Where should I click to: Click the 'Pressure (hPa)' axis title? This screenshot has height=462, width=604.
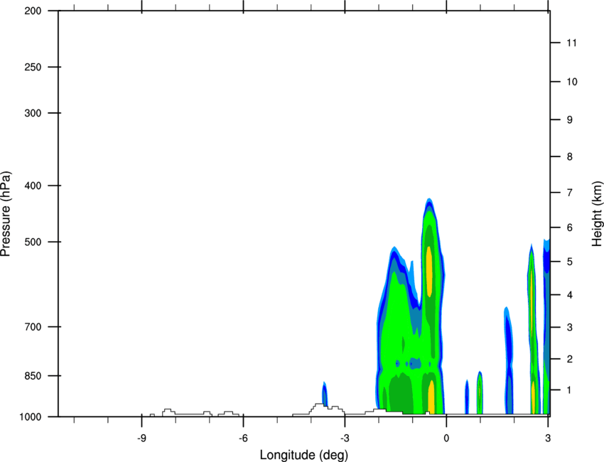coord(6,214)
